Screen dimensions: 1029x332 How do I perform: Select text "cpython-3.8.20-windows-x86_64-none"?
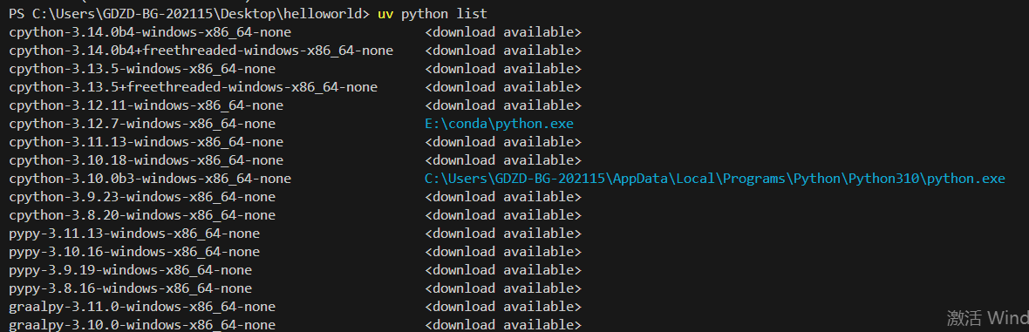click(142, 216)
